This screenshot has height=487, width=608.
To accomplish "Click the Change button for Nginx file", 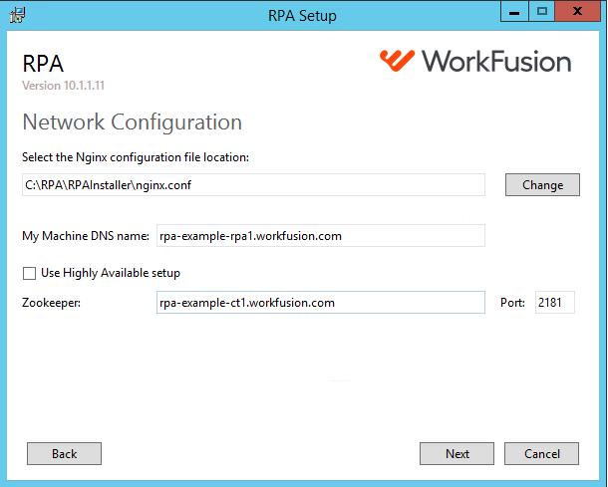I will [542, 185].
